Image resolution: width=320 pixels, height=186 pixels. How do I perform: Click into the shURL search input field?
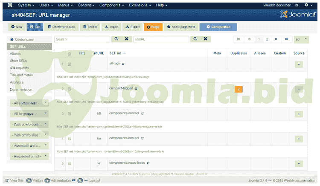pos(160,39)
